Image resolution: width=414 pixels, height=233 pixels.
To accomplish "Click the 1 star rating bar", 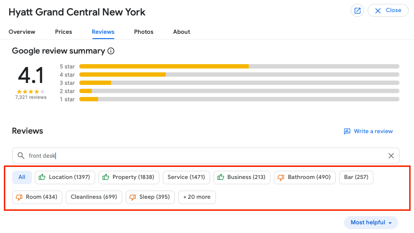I will pos(239,99).
